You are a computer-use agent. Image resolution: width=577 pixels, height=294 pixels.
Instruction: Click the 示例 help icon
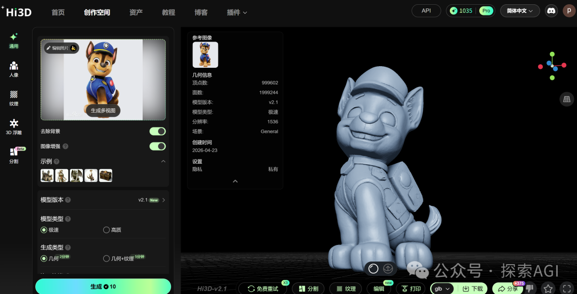56,161
